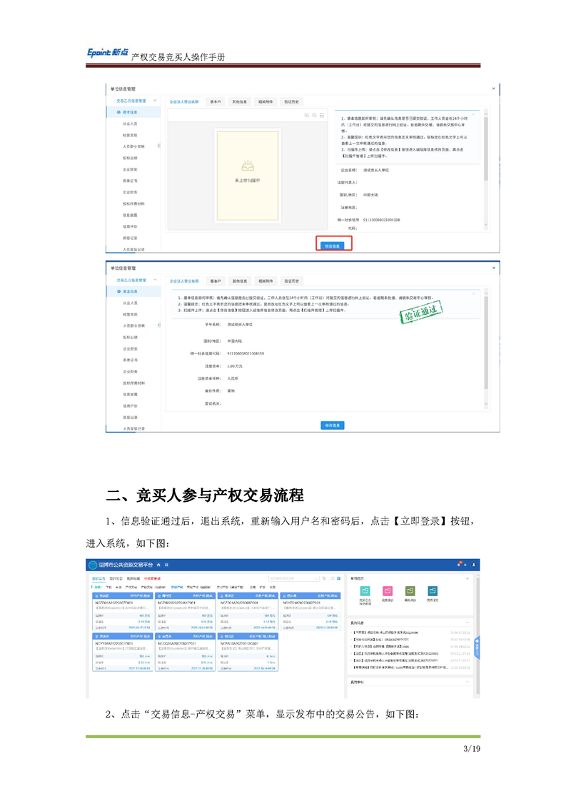566x801 pixels.
Task: Close the upper 单位信息管理 dialog
Action: click(x=493, y=88)
